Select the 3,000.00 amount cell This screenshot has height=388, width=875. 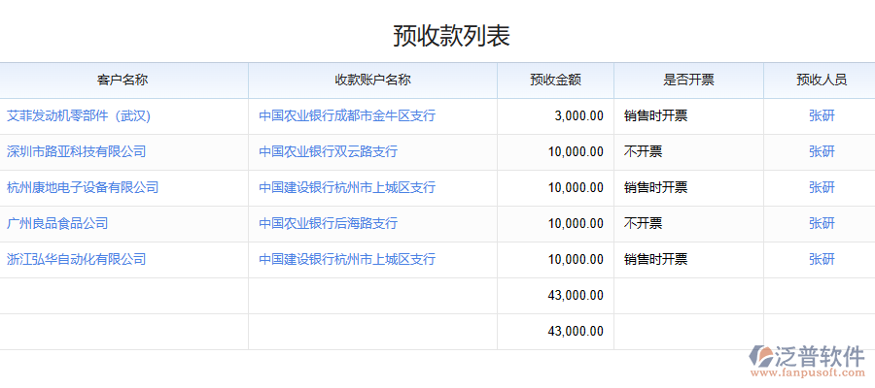pos(577,116)
